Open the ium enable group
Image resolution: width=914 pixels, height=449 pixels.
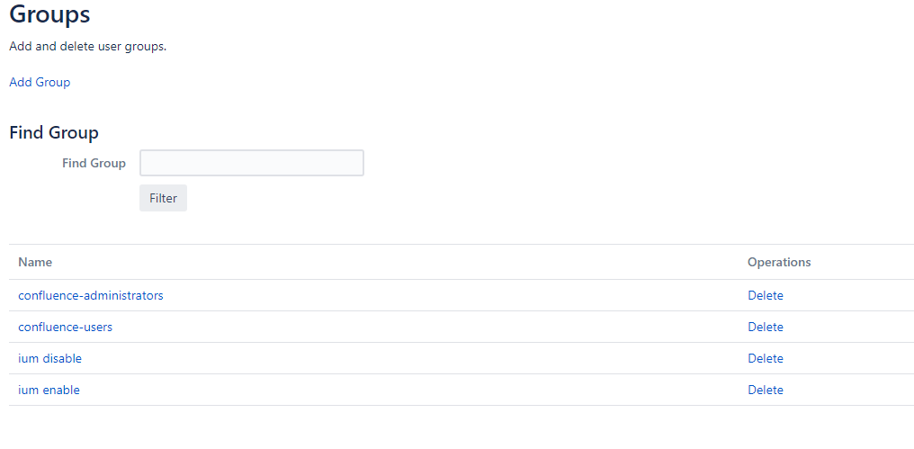(49, 390)
